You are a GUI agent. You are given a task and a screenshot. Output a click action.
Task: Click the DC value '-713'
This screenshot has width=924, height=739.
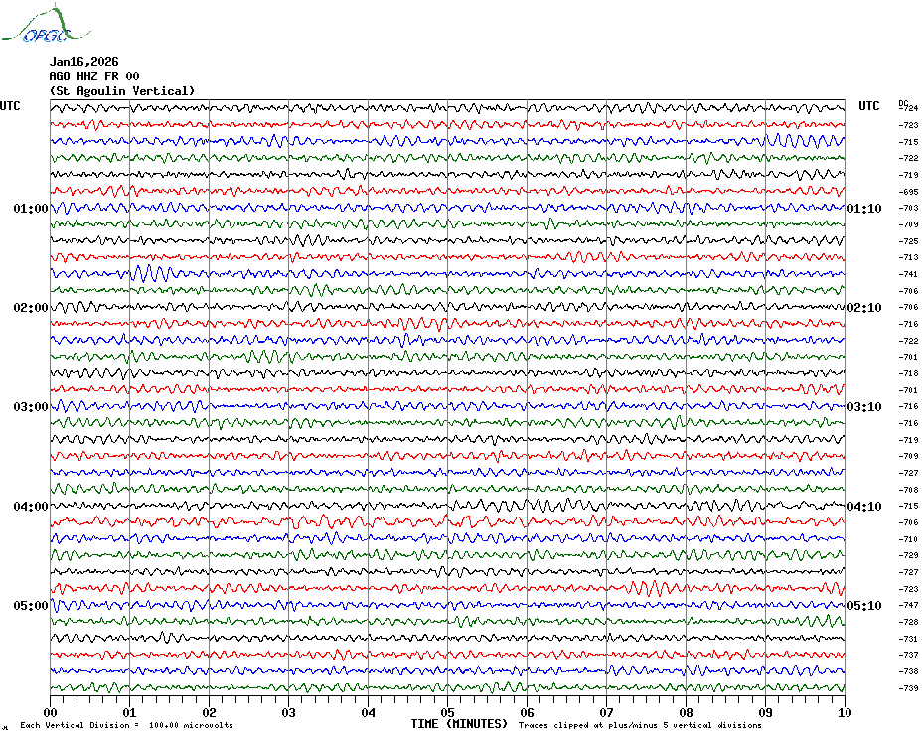point(909,257)
